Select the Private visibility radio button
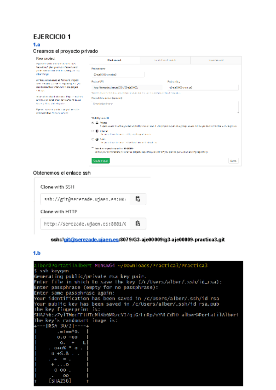 [x=93, y=123]
